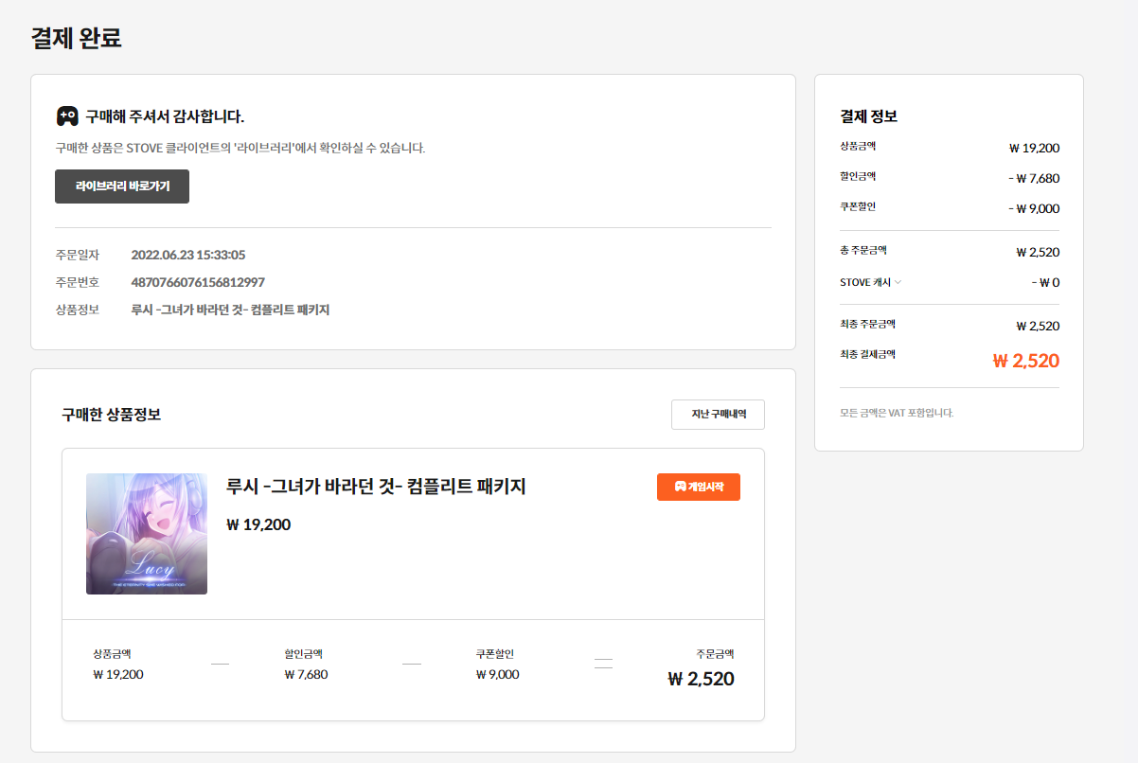
Task: Click the ₩ 19,200 price under game title
Action: [258, 524]
